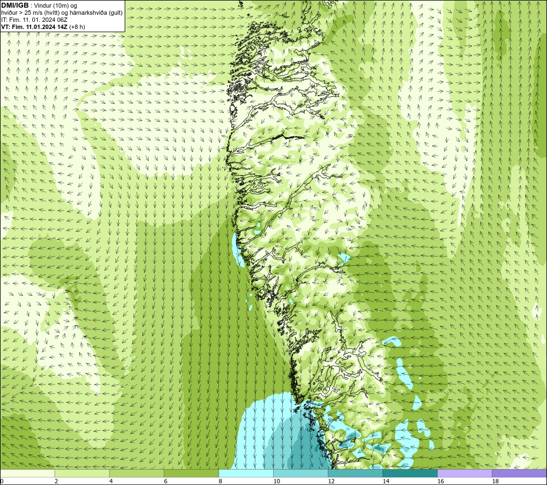Click the 12–14 m/s teal scale swatch
The height and width of the screenshot is (485, 547).
(355, 473)
